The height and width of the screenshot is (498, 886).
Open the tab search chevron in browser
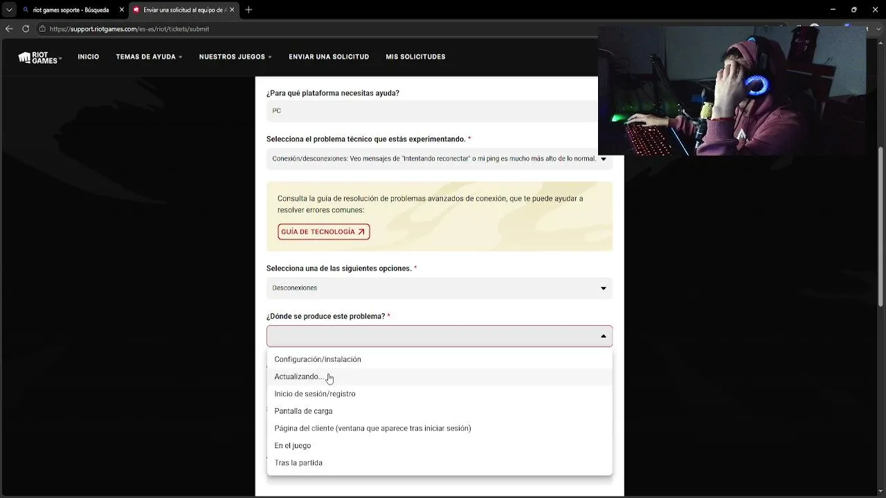(x=9, y=10)
